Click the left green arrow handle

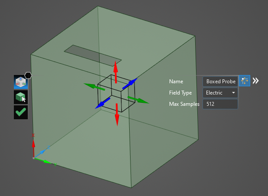click(x=95, y=87)
